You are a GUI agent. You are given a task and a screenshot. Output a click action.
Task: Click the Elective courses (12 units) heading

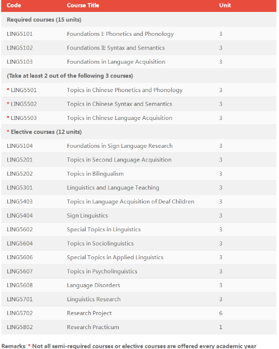click(x=46, y=132)
